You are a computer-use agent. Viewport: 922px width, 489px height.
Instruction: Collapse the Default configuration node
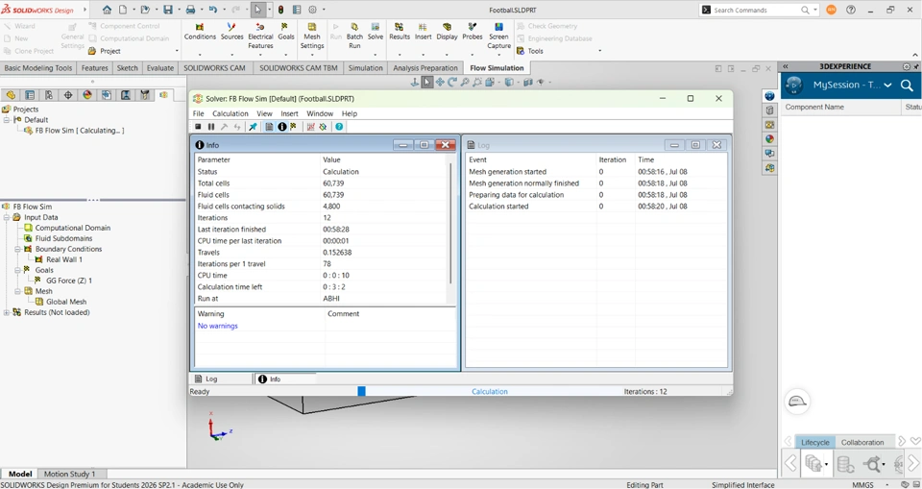point(7,120)
